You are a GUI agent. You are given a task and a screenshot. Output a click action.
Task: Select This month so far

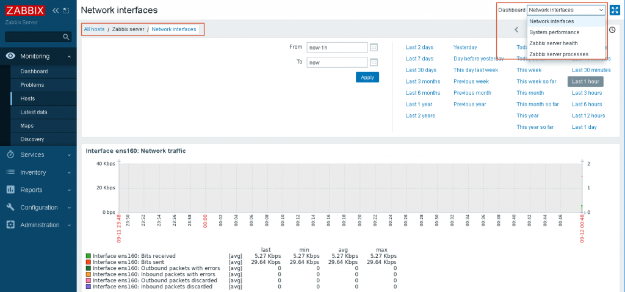[x=538, y=104]
